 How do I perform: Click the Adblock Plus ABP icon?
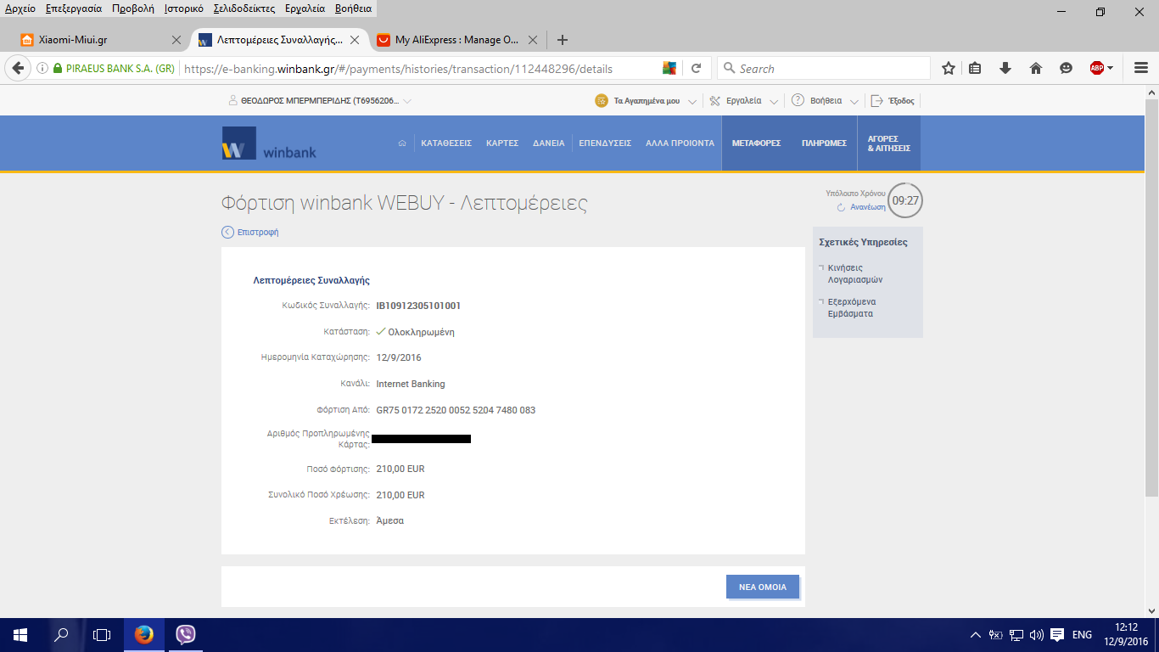[1096, 69]
